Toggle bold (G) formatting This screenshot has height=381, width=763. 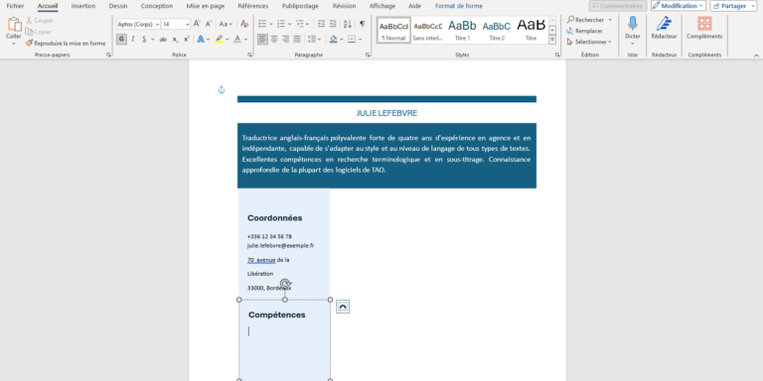point(121,40)
